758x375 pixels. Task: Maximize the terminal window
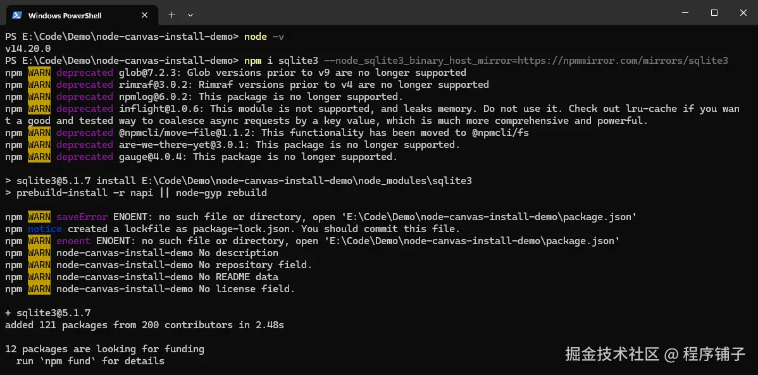714,13
